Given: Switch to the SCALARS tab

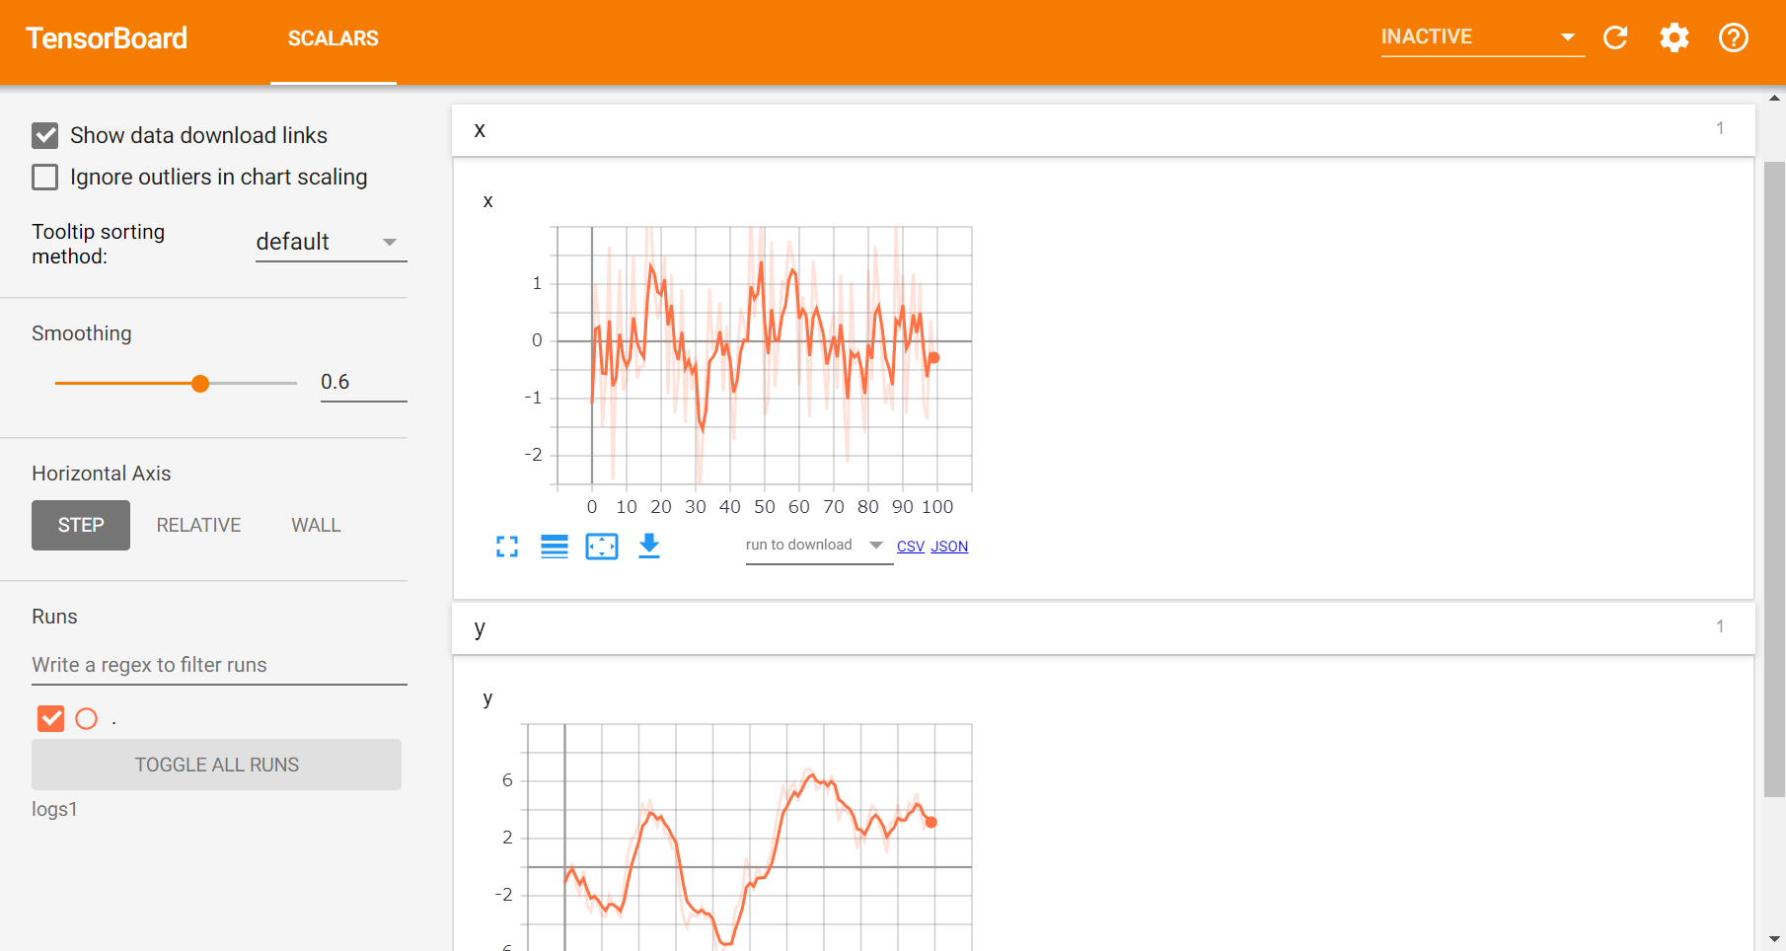Looking at the screenshot, I should 333,38.
